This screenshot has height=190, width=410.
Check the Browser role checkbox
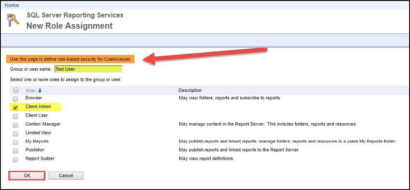click(15, 99)
